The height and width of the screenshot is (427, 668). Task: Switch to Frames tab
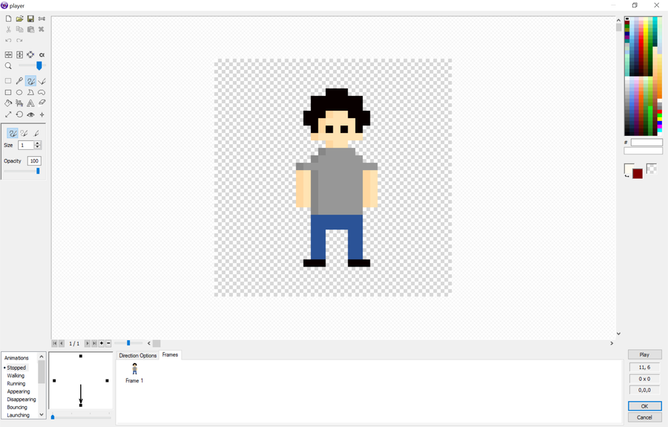pyautogui.click(x=170, y=354)
